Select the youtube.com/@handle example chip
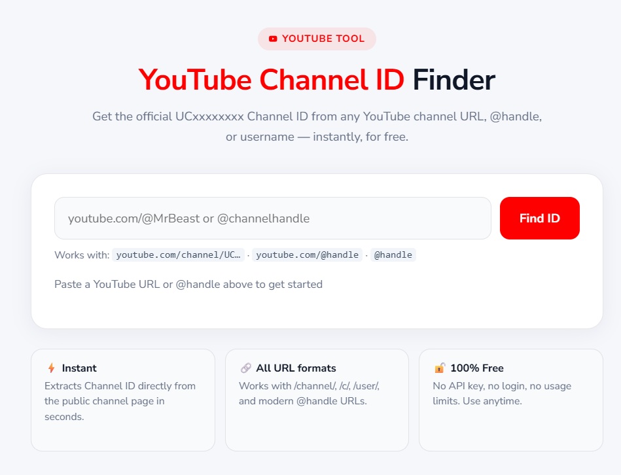This screenshot has width=621, height=475. point(307,255)
